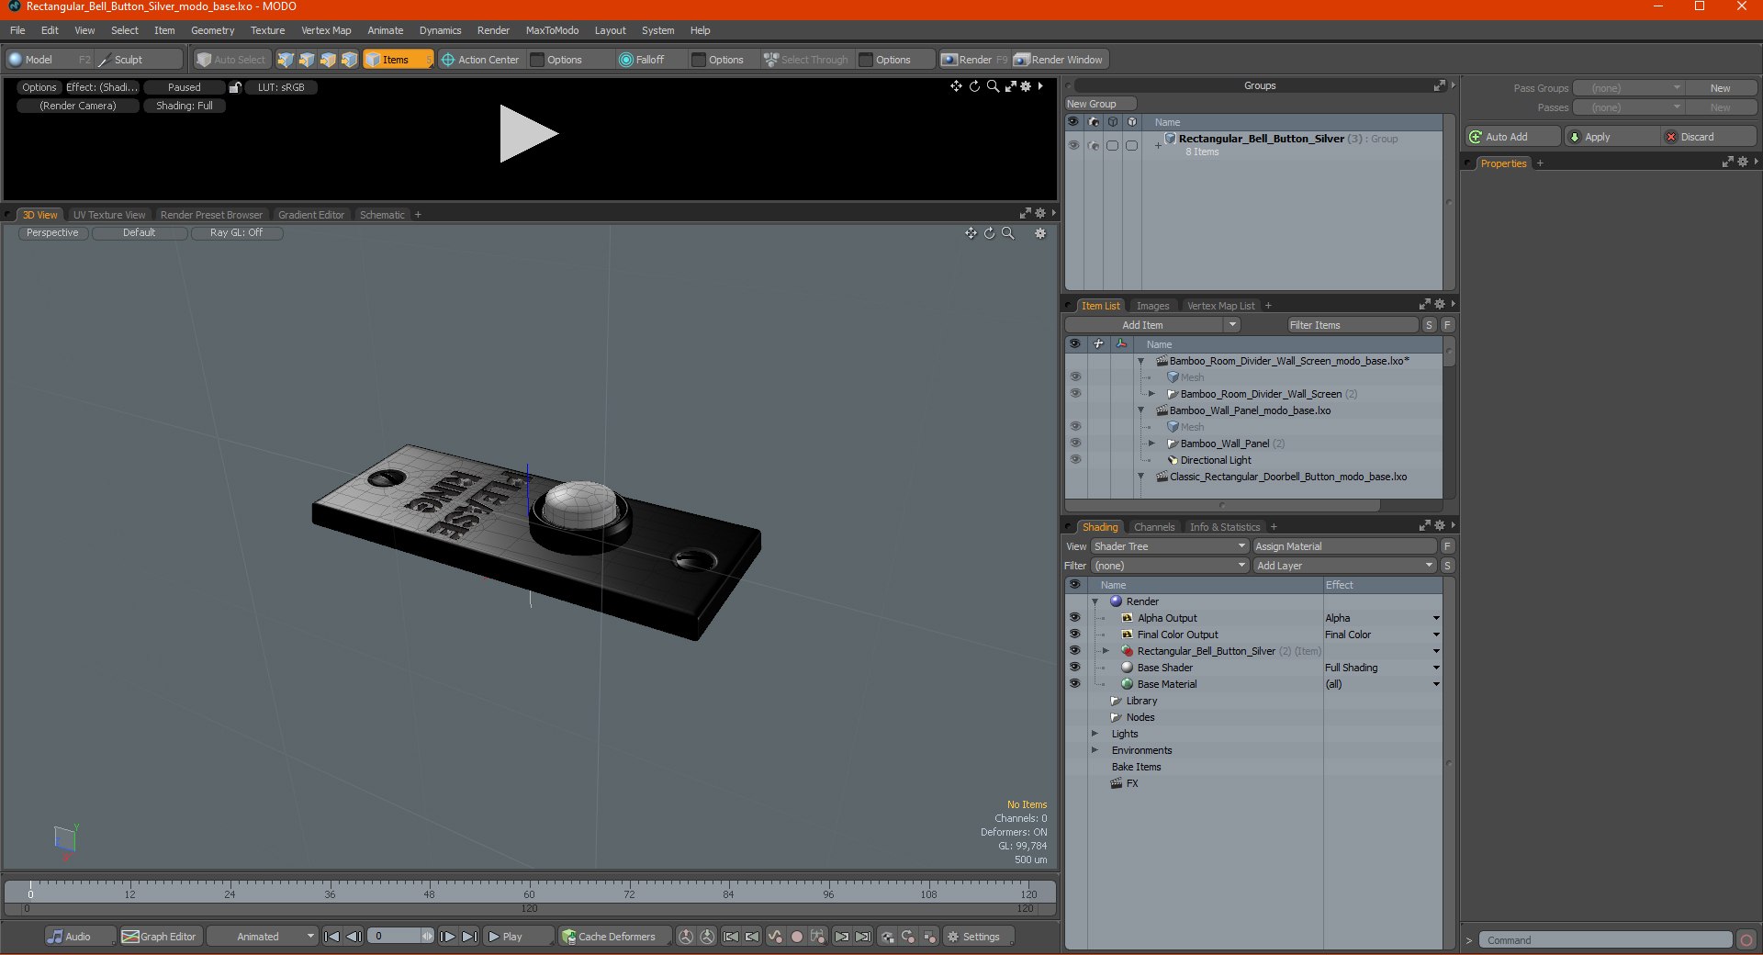The image size is (1763, 955).
Task: Open 3D viewport gear settings
Action: click(1040, 233)
